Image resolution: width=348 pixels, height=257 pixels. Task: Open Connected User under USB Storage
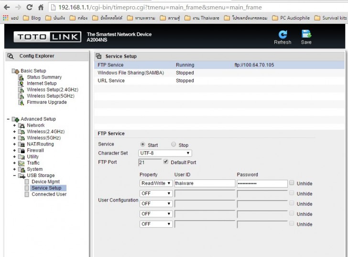[x=49, y=194]
